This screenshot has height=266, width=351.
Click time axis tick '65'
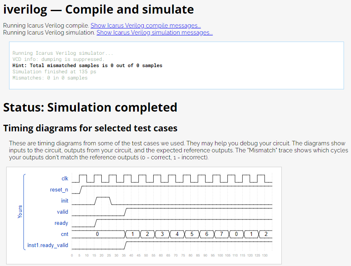point(168,255)
